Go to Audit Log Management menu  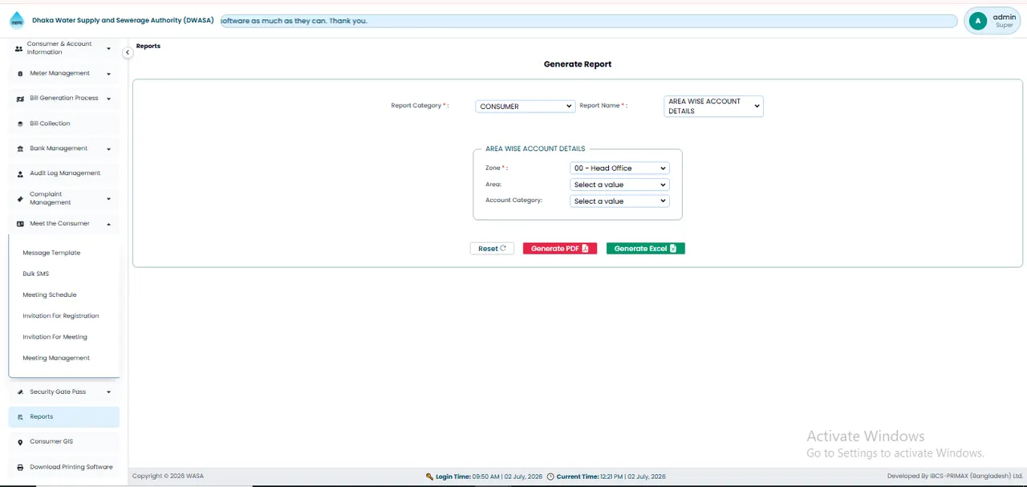(x=63, y=173)
